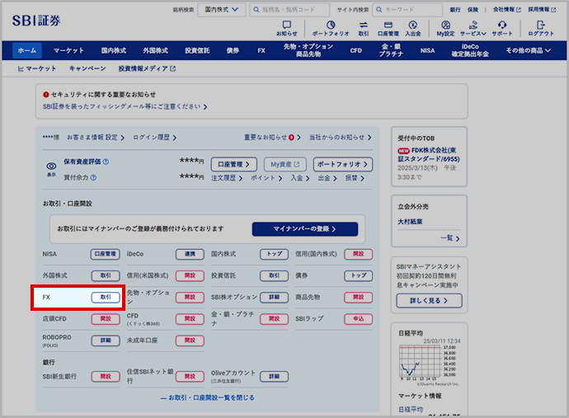Open the サービス menu icon
Image resolution: width=569 pixels, height=418 pixels.
click(x=473, y=28)
